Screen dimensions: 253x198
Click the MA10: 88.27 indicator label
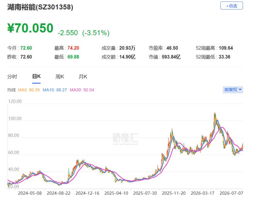coord(55,90)
